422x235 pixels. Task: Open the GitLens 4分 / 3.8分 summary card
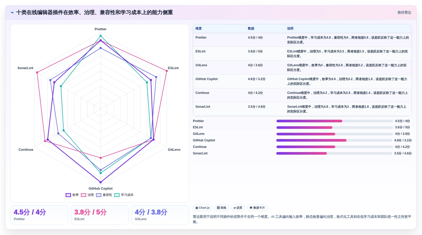(160, 215)
